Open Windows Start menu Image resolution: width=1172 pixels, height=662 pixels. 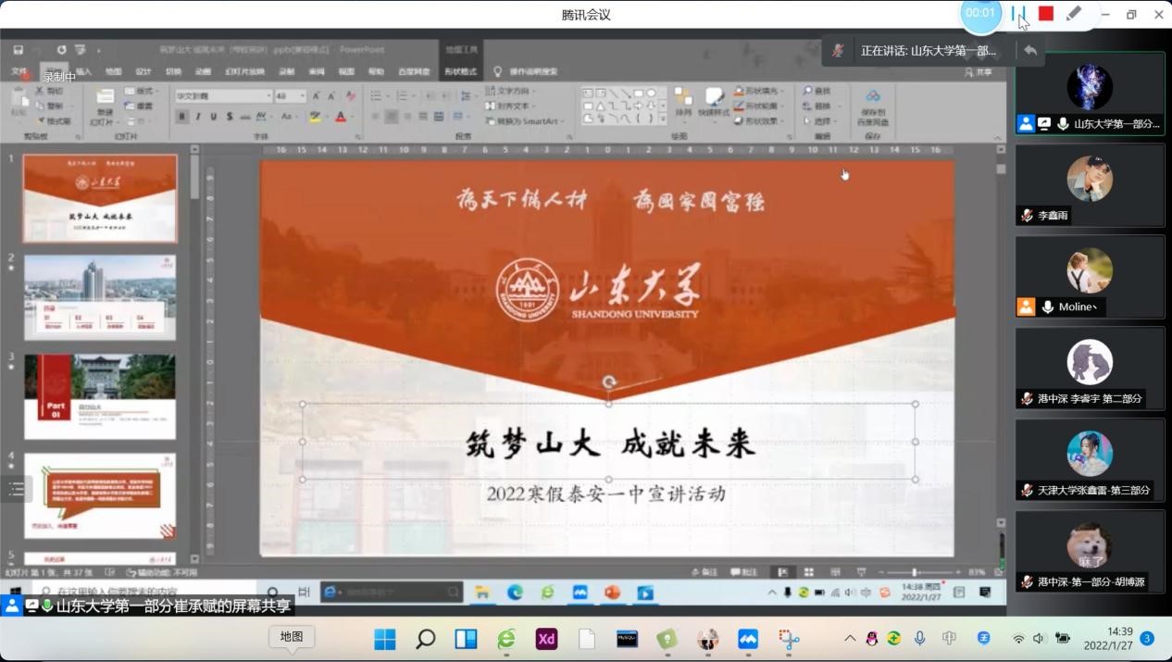click(384, 639)
